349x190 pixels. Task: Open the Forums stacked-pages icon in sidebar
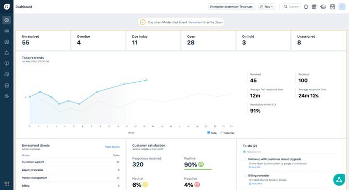pos(7,74)
